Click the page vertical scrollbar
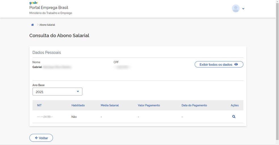This screenshot has width=279, height=145. coord(277,71)
